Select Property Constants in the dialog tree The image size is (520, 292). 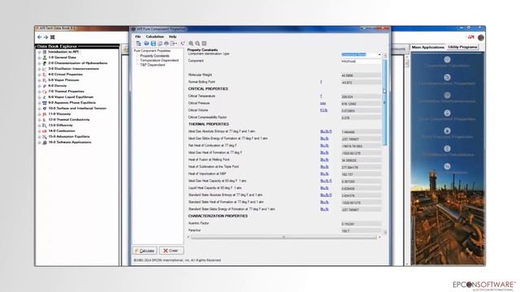pos(154,56)
